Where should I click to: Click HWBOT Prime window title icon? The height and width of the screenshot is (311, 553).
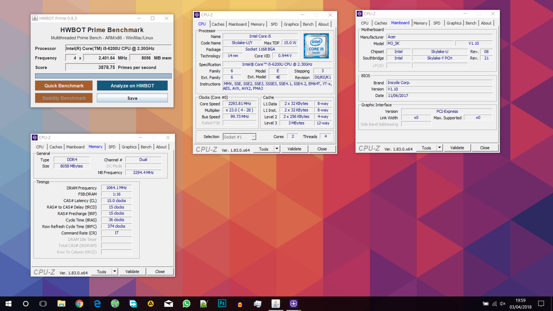35,18
